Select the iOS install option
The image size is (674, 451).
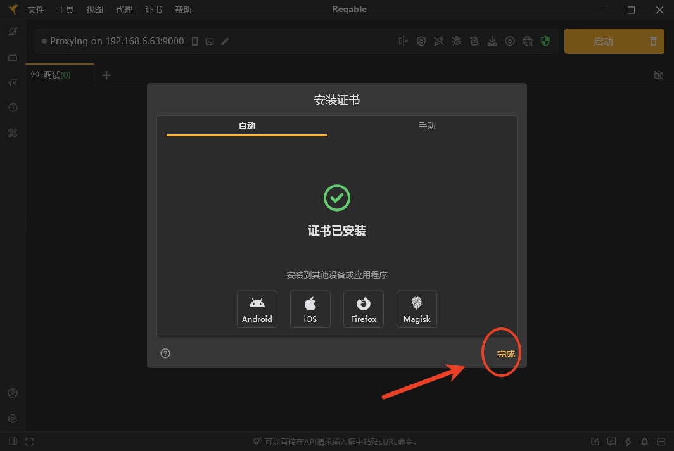click(310, 309)
